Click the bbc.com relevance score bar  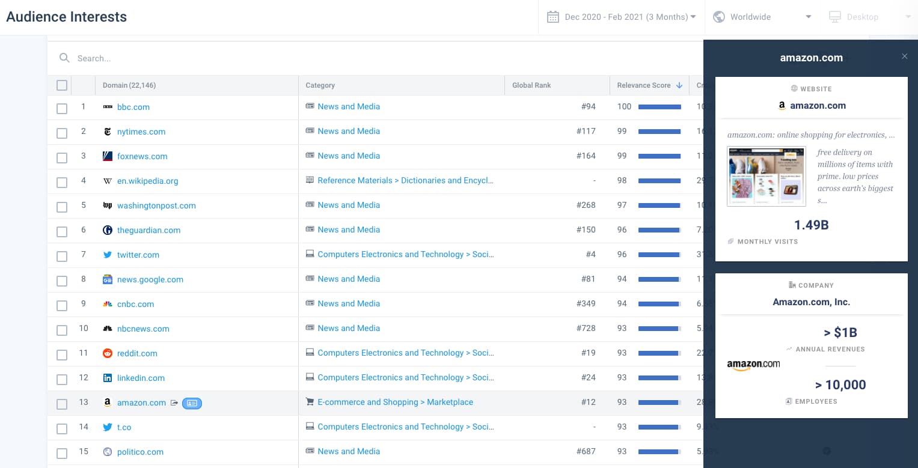[659, 107]
